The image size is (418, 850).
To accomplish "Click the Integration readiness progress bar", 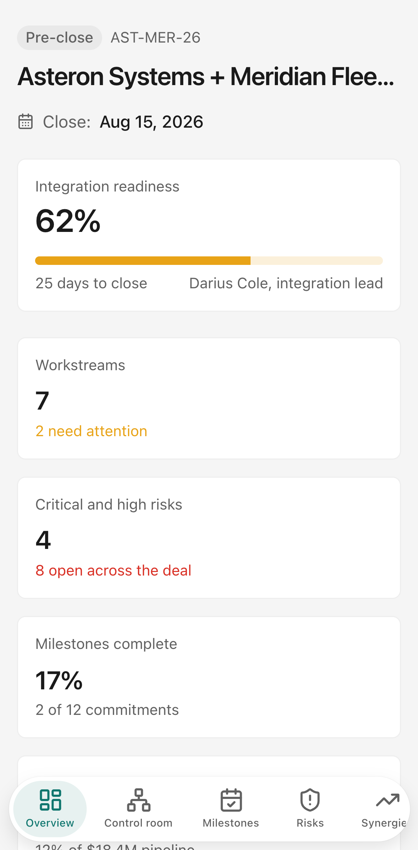I will [x=209, y=261].
